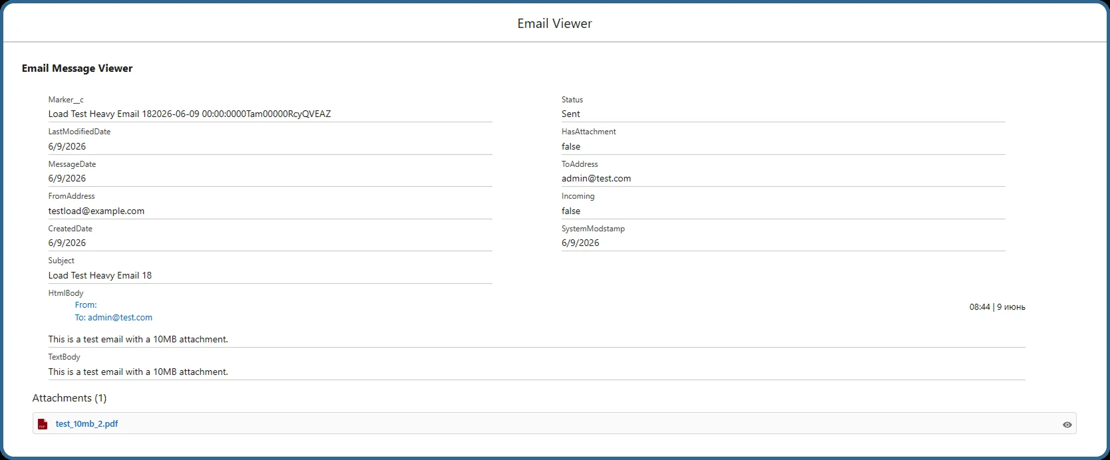Preview attachment with the eye icon

pos(1067,425)
